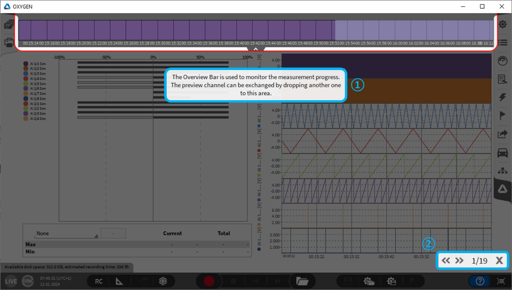The width and height of the screenshot is (512, 290).
Task: Open the gauge instruments panel icon
Action: [x=503, y=61]
